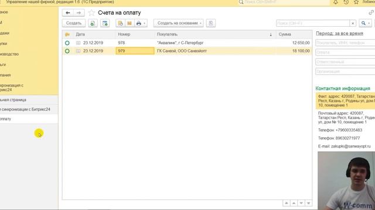Image resolution: width=375 pixels, height=210 pixels.
Task: Click the copy document icon next to Создать
Action: click(x=93, y=23)
